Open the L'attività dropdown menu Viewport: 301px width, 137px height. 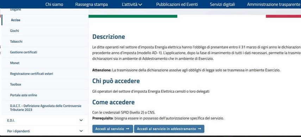pos(132,5)
